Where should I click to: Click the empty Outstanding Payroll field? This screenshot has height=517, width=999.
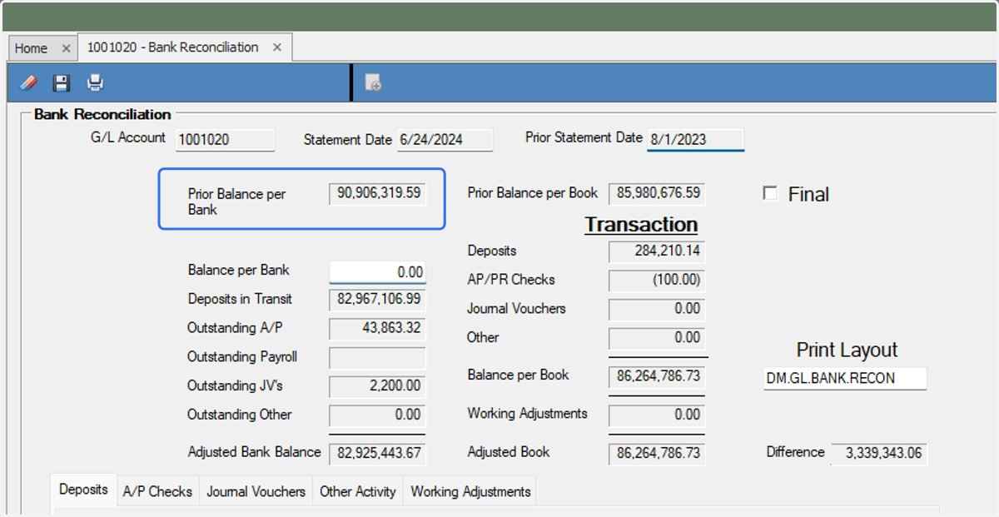(377, 357)
